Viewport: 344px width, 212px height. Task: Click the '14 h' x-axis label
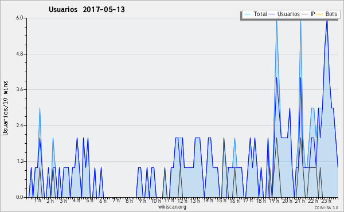coord(208,201)
